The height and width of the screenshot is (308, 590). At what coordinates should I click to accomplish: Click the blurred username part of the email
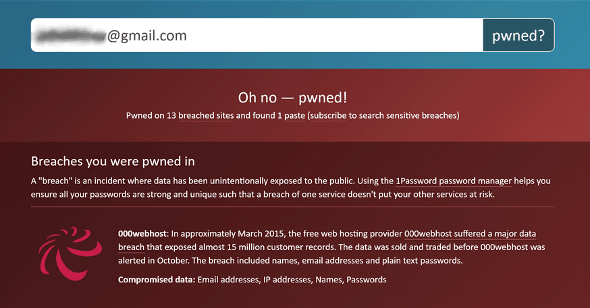tap(71, 36)
